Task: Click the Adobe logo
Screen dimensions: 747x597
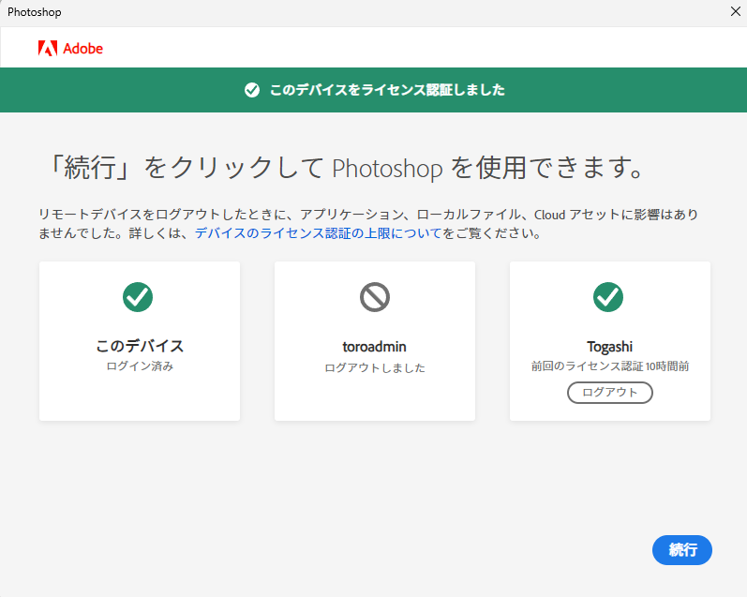Action: pyautogui.click(x=70, y=48)
